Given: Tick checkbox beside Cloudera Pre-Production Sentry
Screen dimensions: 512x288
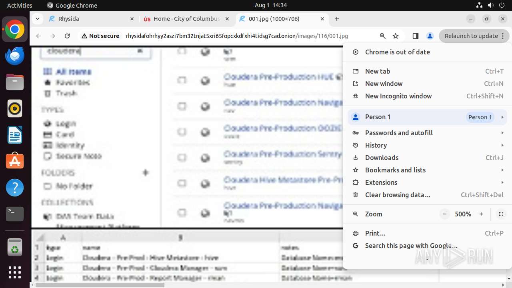Looking at the screenshot, I should pos(182,158).
